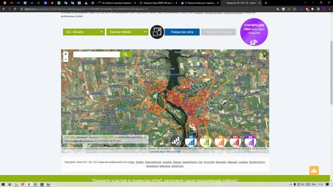Click the browser back arrow
The width and height of the screenshot is (333, 187).
(x=4, y=9)
